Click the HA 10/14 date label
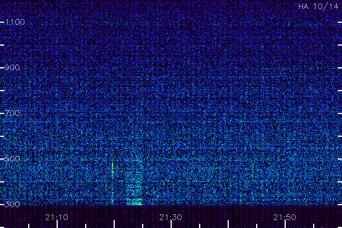The width and height of the screenshot is (342, 228). (318, 6)
